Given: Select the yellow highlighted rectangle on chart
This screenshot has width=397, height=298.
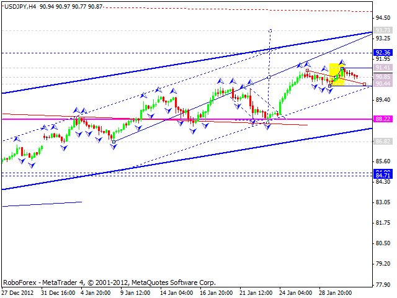Looking at the screenshot, I should (337, 73).
